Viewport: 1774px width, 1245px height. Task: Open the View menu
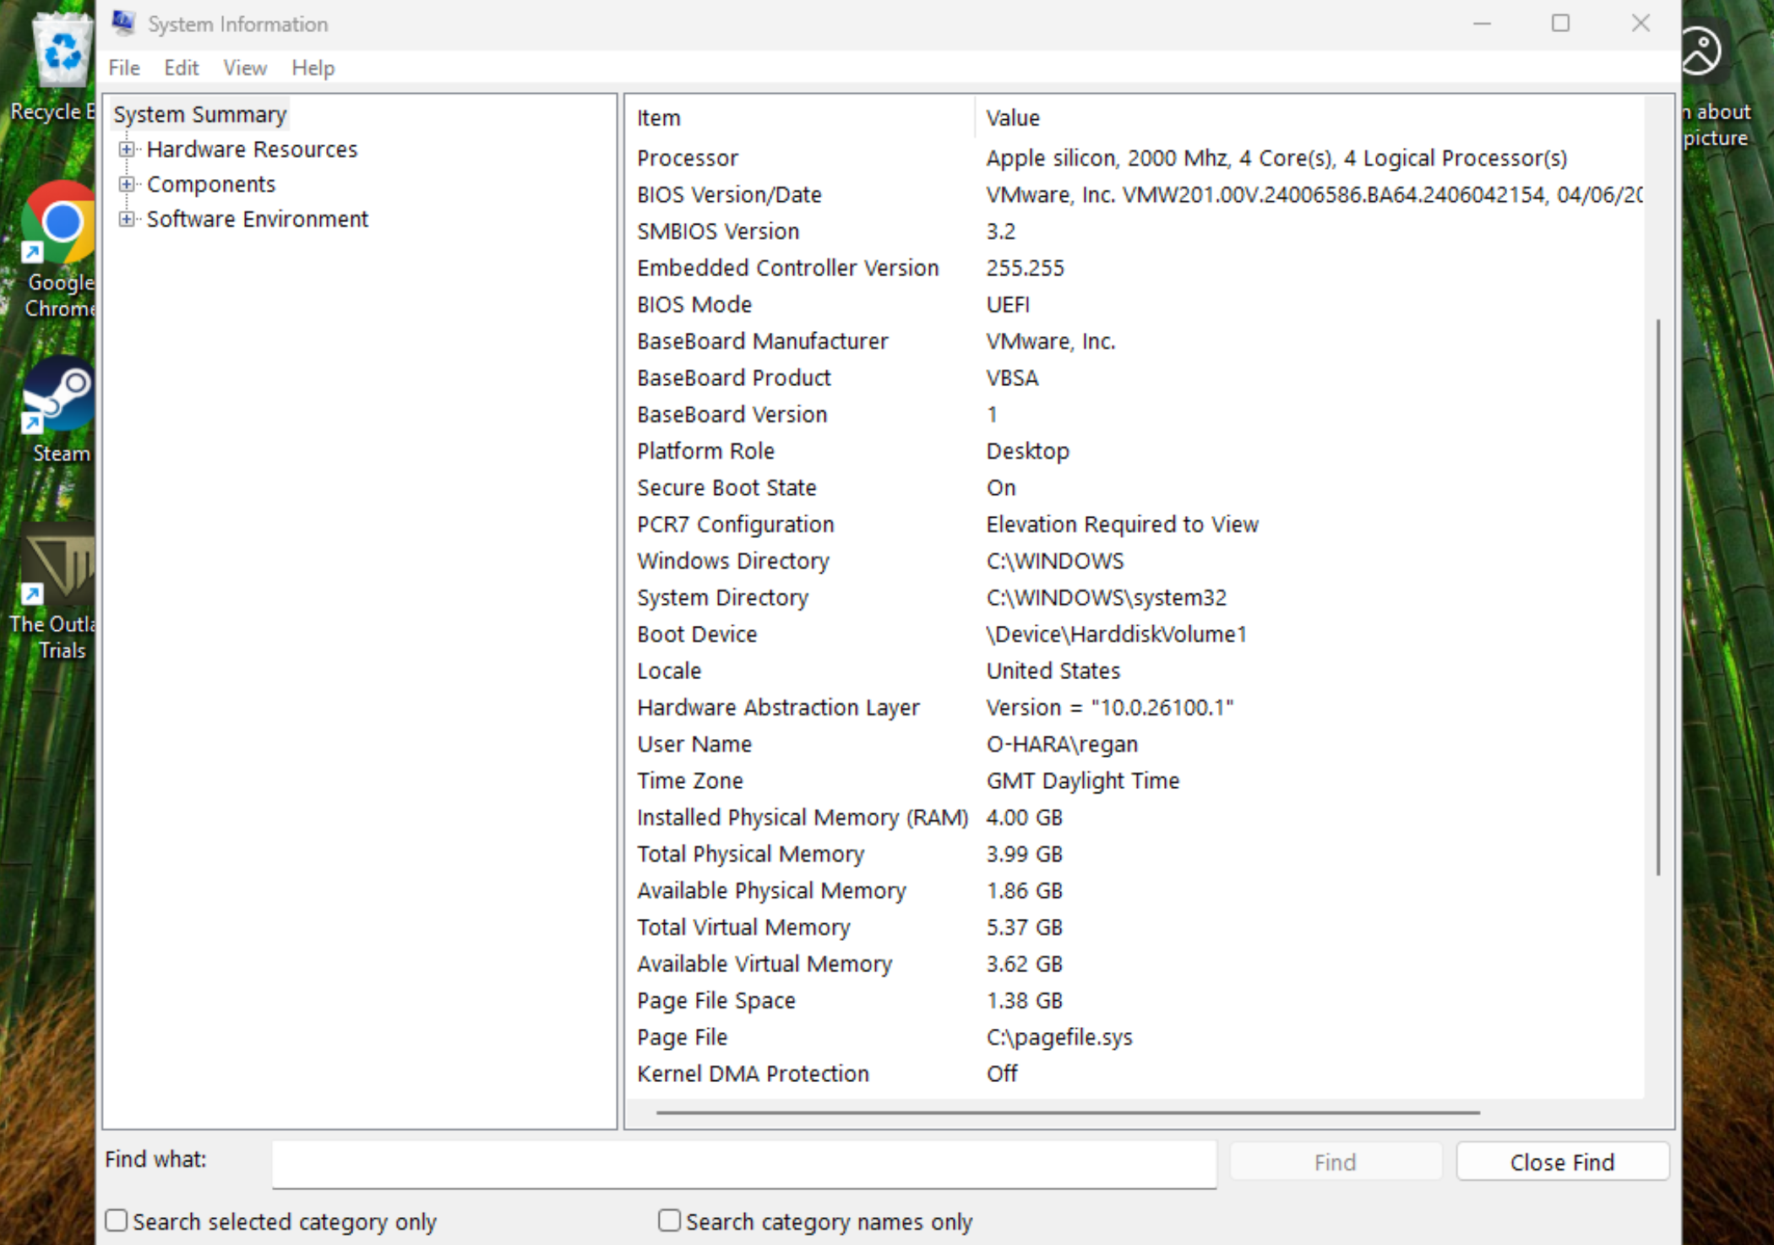(245, 68)
